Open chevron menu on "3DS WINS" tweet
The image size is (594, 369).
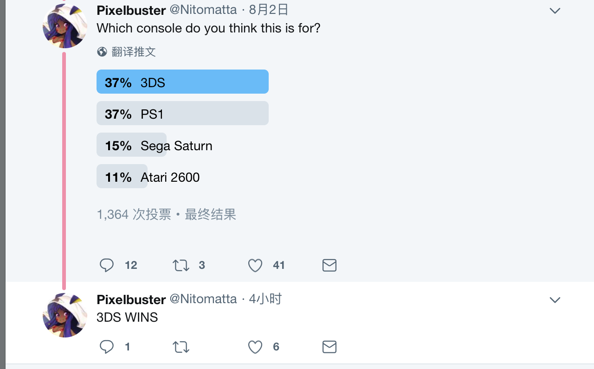pos(555,300)
